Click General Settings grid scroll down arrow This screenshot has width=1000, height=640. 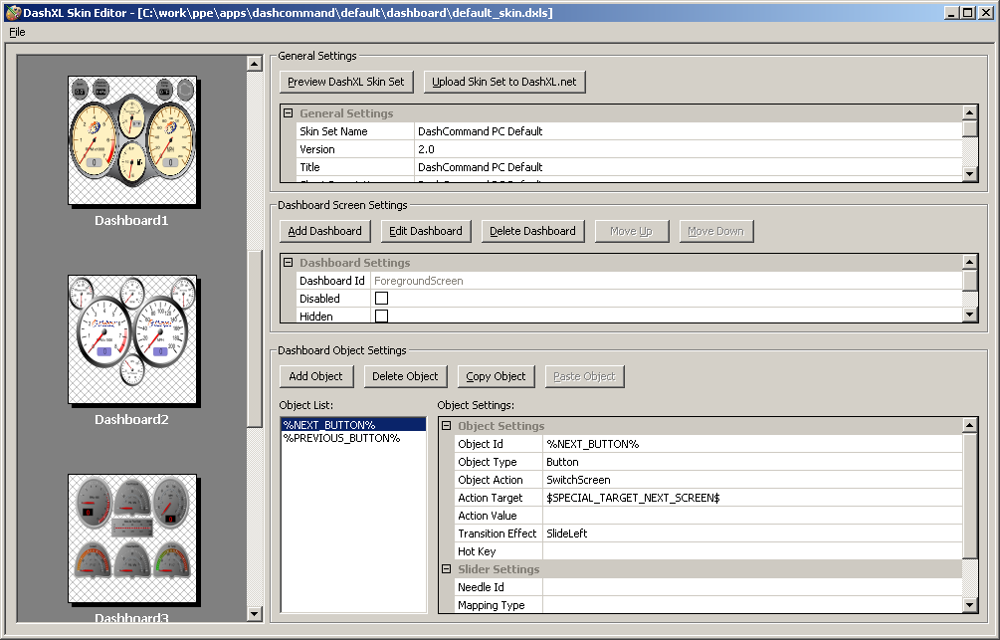pyautogui.click(x=969, y=173)
